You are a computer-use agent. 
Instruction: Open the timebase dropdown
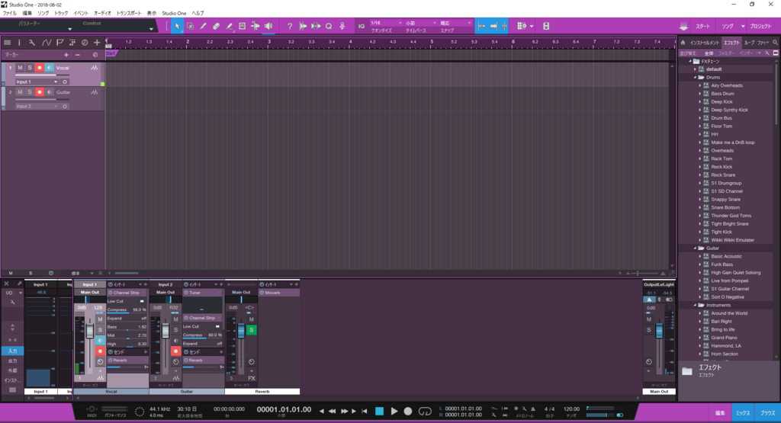pos(420,23)
